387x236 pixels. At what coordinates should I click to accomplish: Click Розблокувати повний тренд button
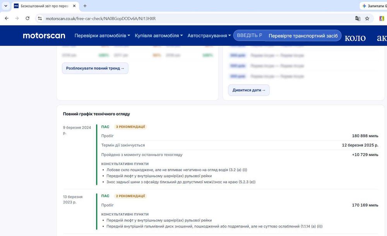click(x=95, y=68)
